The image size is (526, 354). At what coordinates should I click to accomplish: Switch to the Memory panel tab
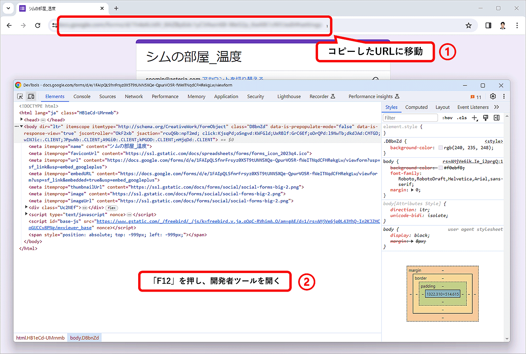click(x=196, y=96)
